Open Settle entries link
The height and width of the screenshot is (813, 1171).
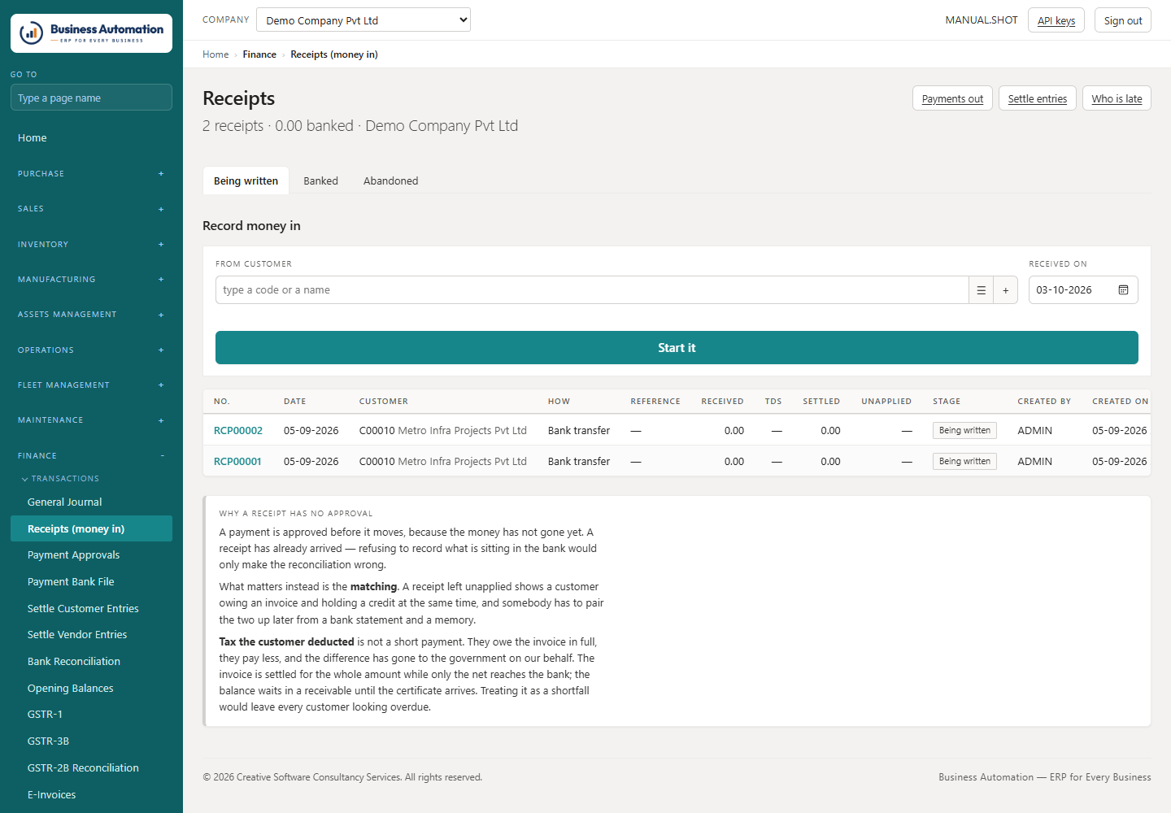point(1038,98)
